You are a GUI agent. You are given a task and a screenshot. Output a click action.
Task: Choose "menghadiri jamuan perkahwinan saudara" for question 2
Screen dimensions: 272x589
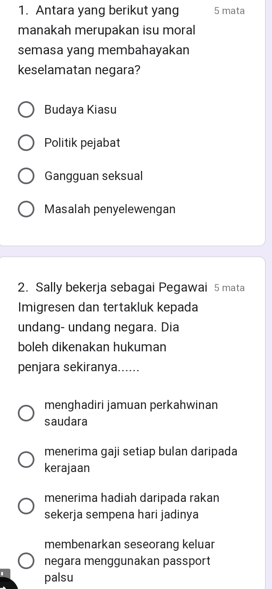click(x=26, y=413)
